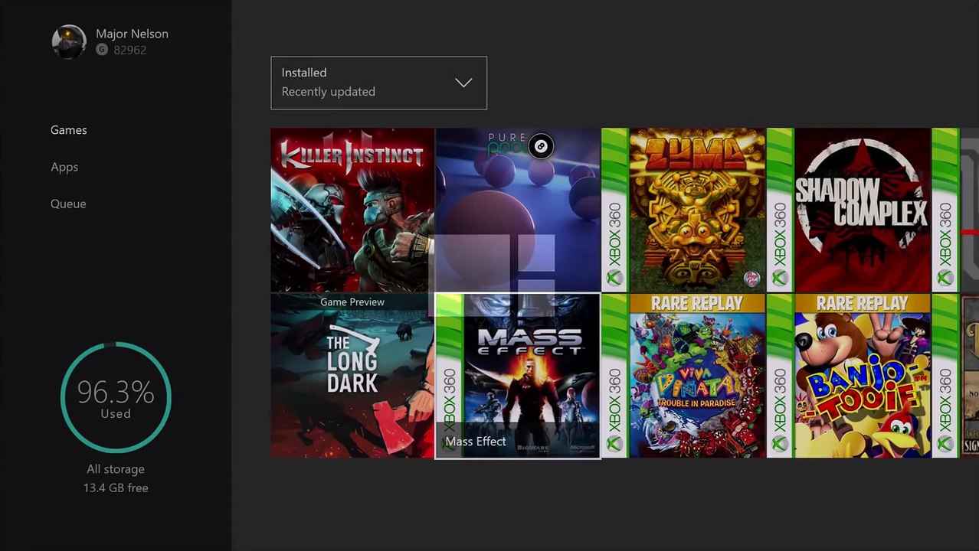Click the gamerscore value 82962
This screenshot has height=551, width=979.
tap(129, 50)
